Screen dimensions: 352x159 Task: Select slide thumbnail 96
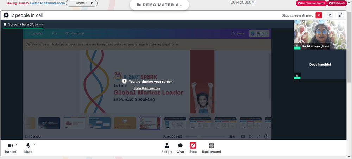coord(49,123)
